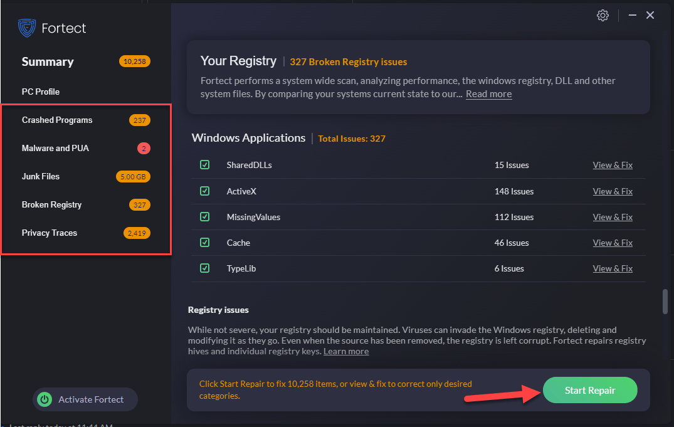
Task: Open View & Fix for ActiveX
Action: [612, 191]
